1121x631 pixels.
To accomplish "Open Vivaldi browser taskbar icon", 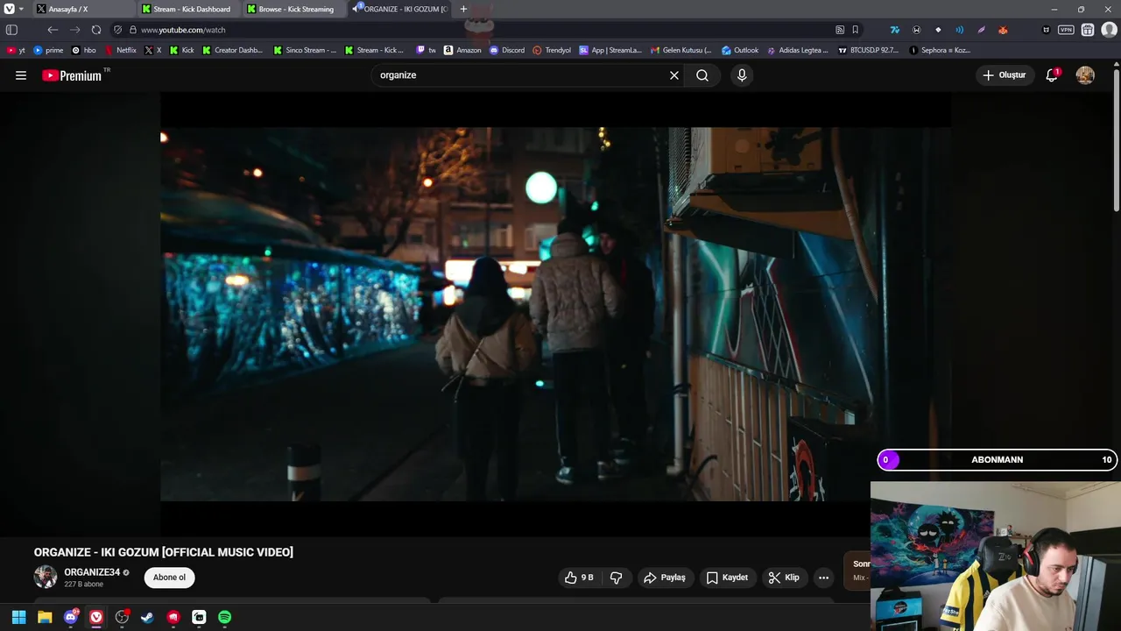I will coord(96,617).
